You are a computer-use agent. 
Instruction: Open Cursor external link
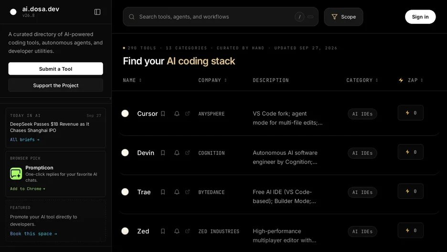click(187, 114)
